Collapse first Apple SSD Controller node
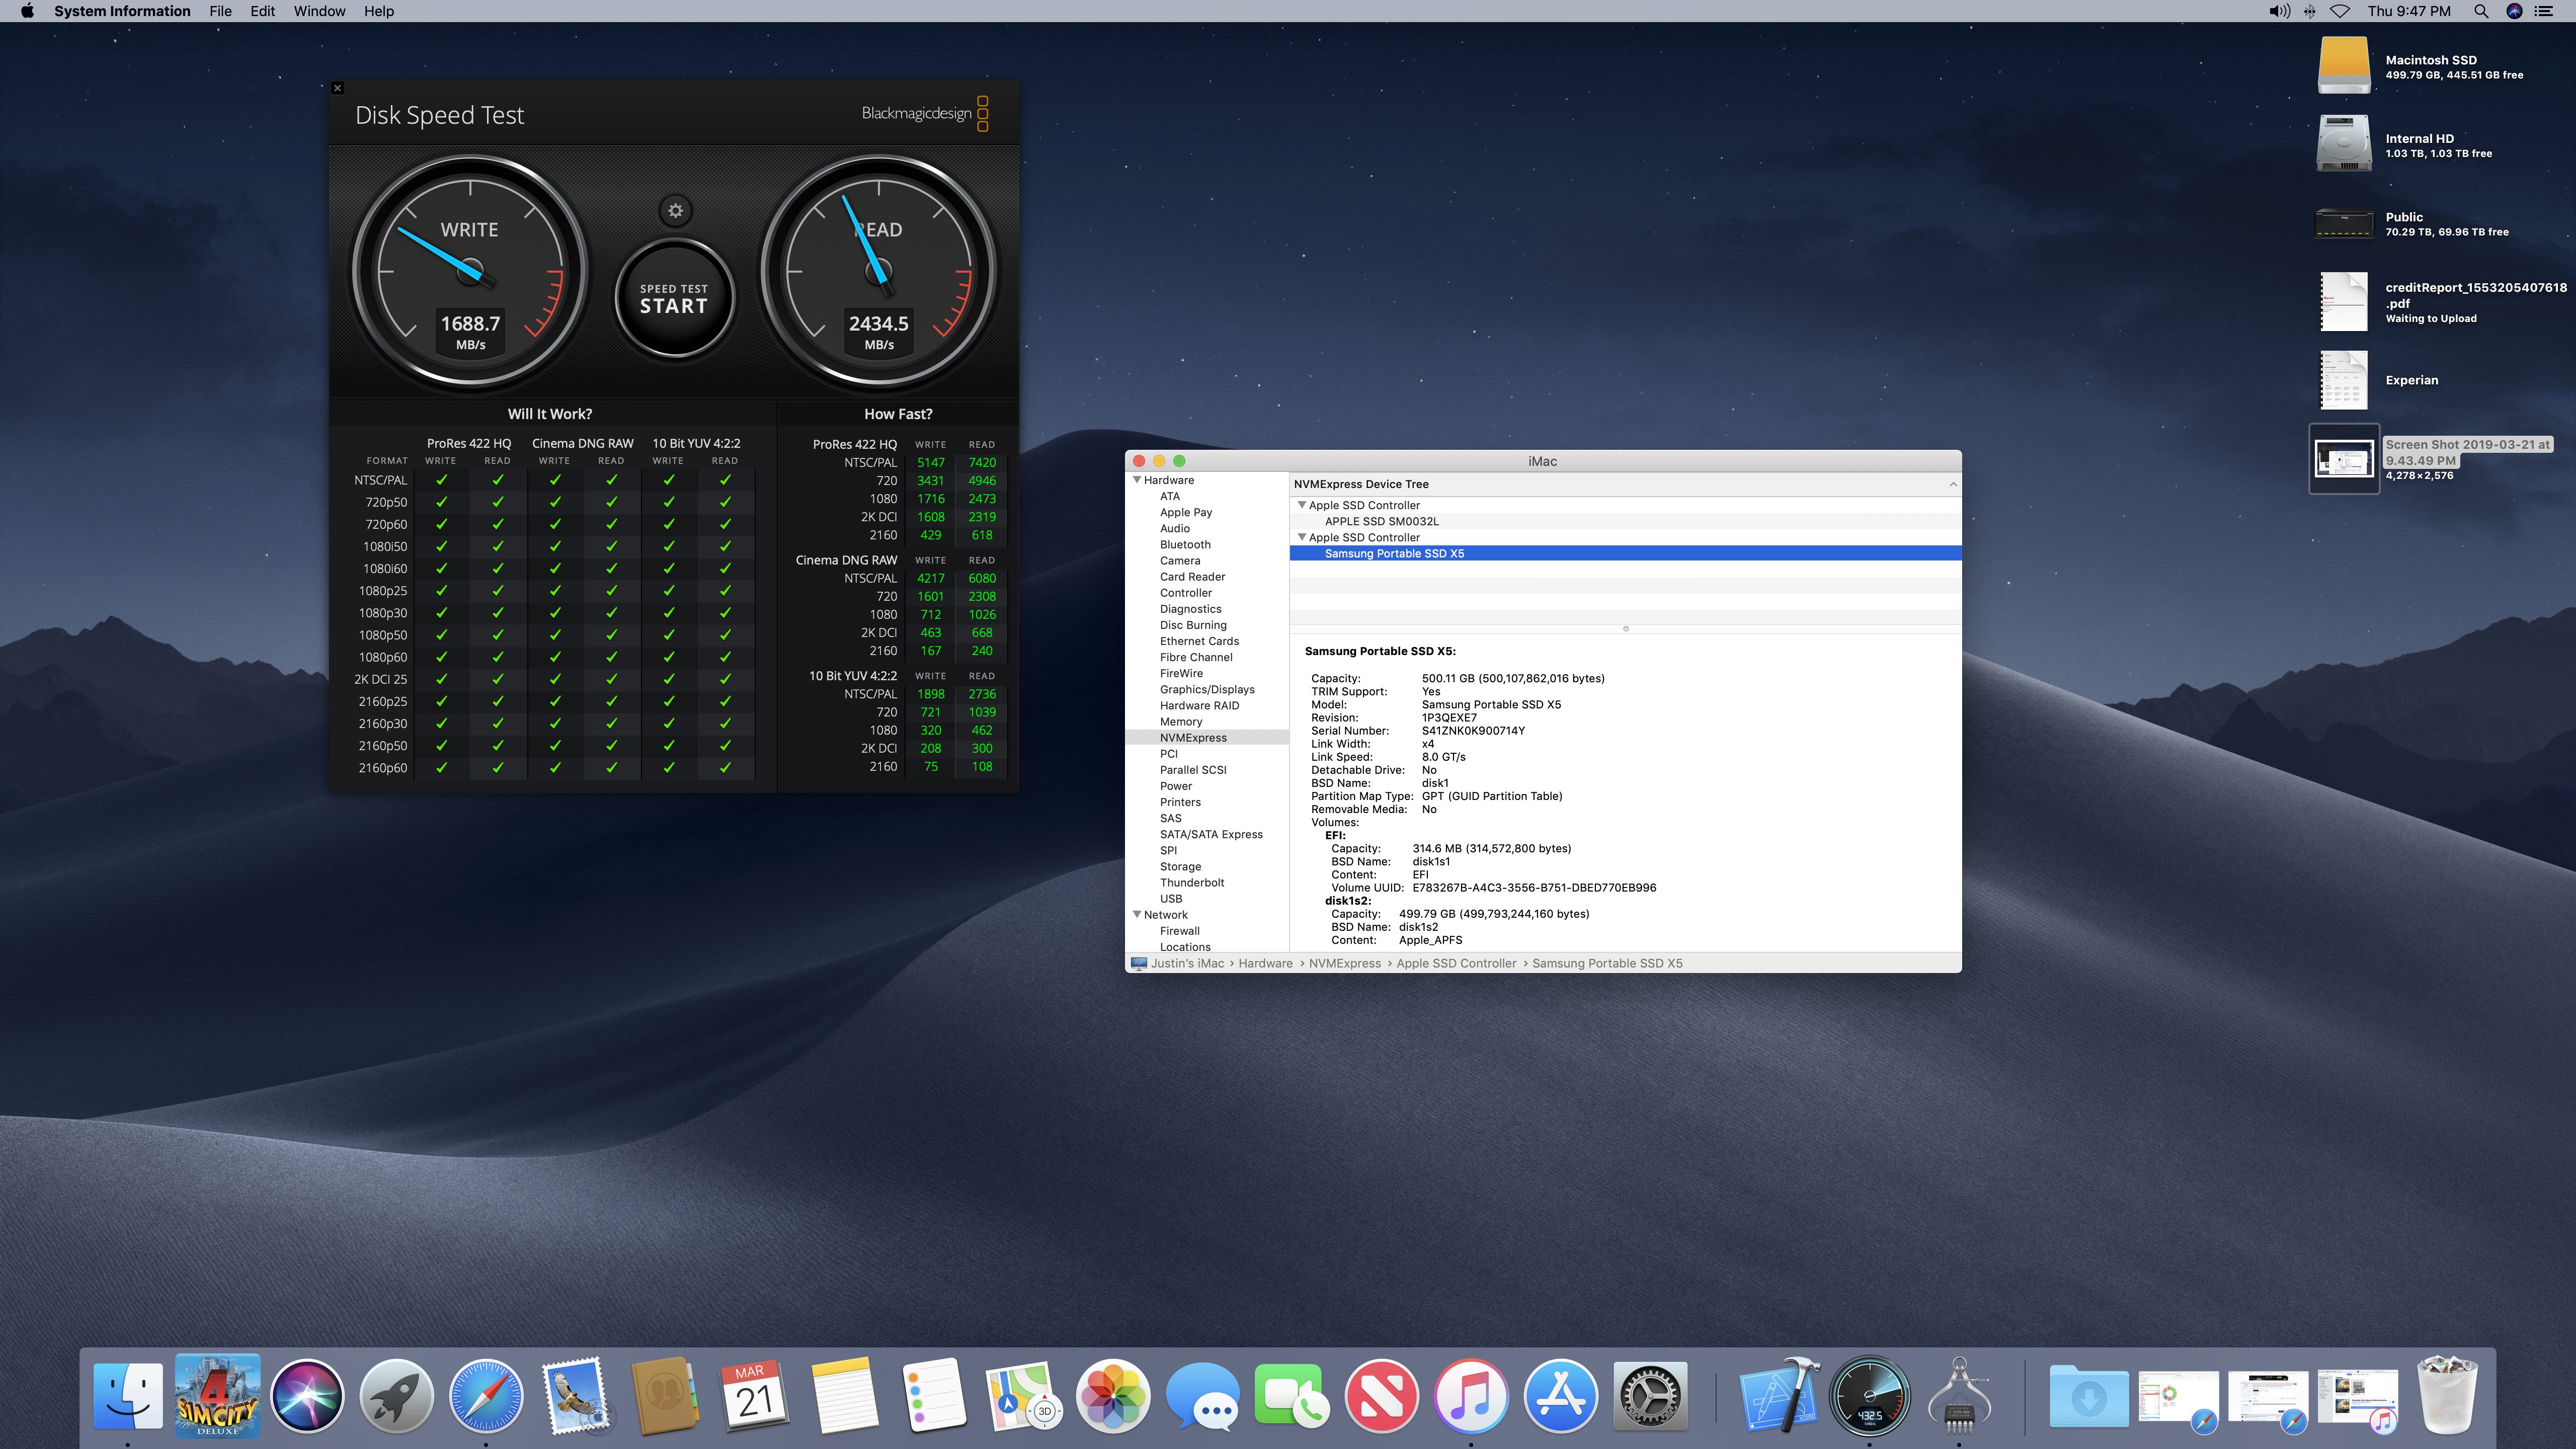Image resolution: width=2576 pixels, height=1449 pixels. [x=1302, y=505]
